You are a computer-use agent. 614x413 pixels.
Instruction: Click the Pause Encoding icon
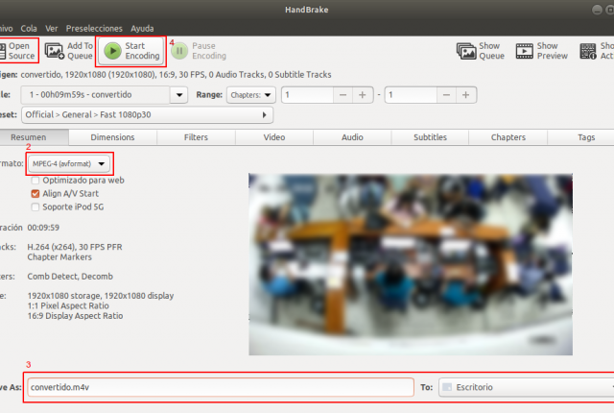[x=179, y=51]
